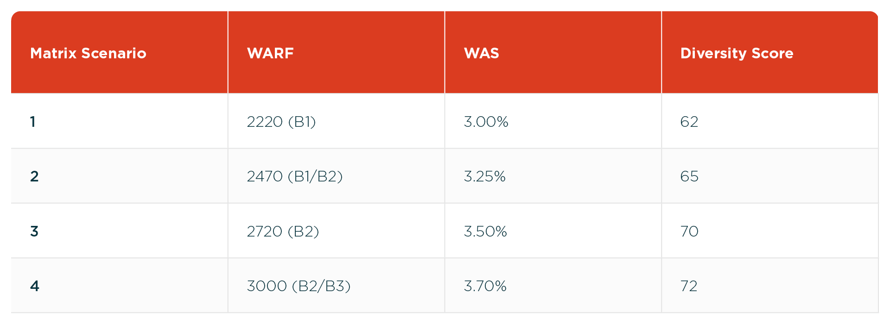Viewport: 890px width, 324px height.
Task: Select Matrix Scenario 1 row cell
Action: [x=33, y=122]
